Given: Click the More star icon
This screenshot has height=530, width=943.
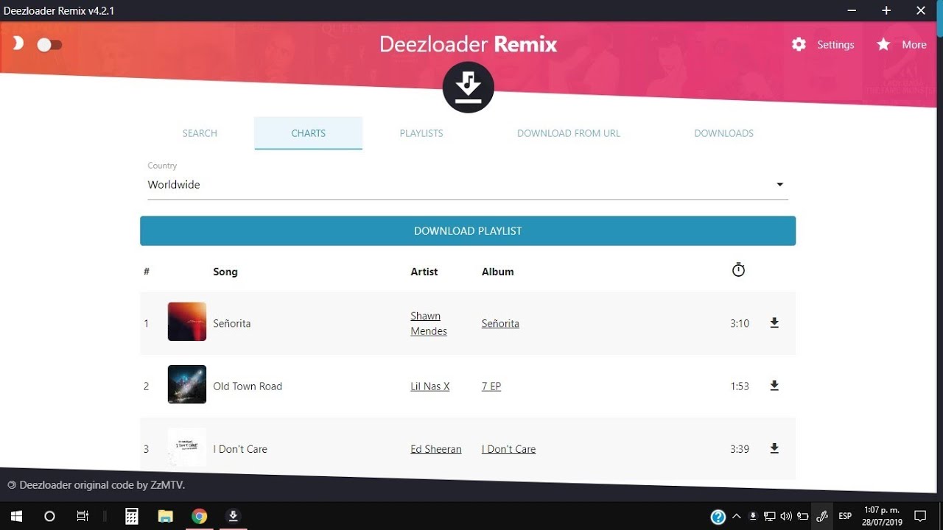Looking at the screenshot, I should tap(883, 44).
